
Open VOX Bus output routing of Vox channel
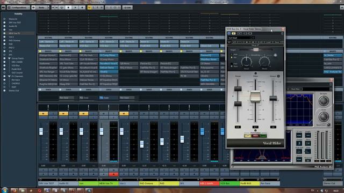click(88, 46)
